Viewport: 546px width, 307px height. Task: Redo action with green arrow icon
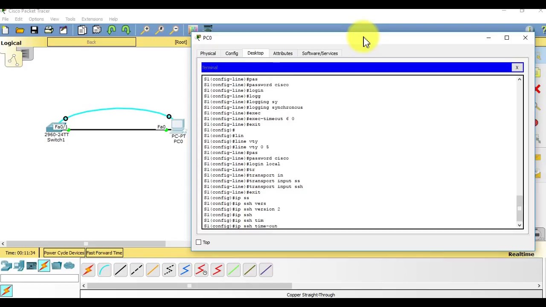(x=126, y=30)
